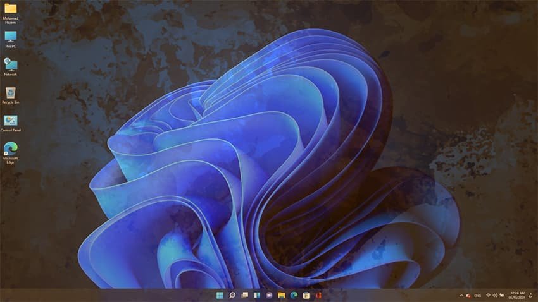Open the Recycle Bin
This screenshot has width=538, height=302.
tap(10, 95)
